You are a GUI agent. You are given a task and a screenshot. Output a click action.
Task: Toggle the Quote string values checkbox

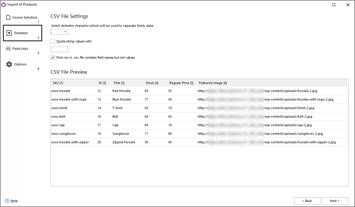(53, 41)
